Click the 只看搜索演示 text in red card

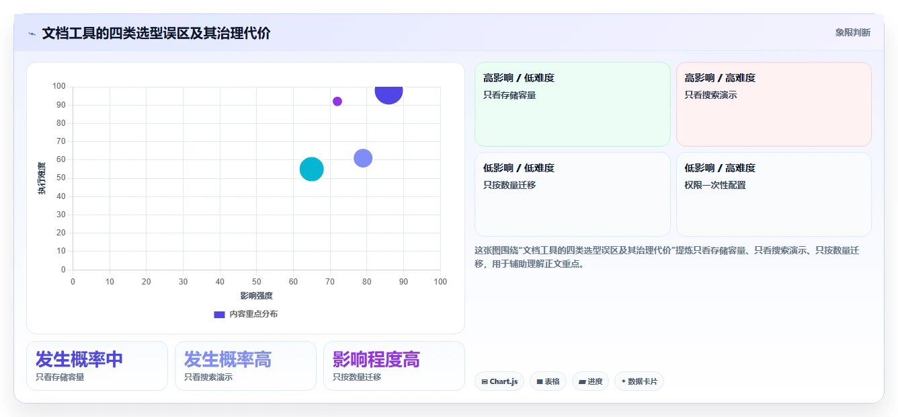(710, 95)
